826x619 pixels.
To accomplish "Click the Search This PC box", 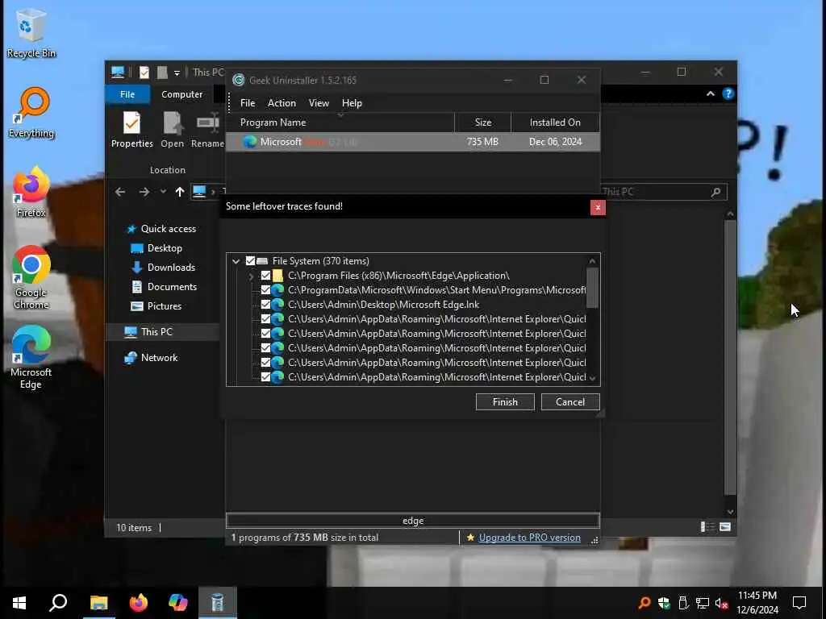I will click(x=664, y=192).
